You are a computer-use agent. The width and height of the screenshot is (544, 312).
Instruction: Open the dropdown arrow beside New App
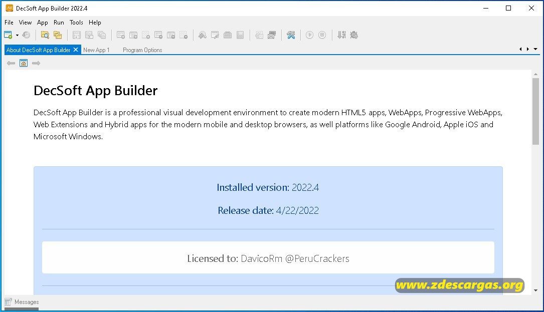point(17,35)
